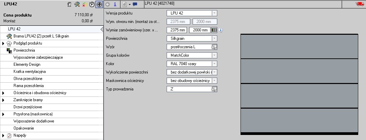Viewport: 366px width, 140px height.
Task: Open the Wersja produktu dropdown
Action: point(214,13)
